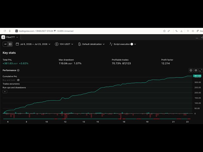Open the page translate icon
Image resolution: width=203 pixels, height=152 pixels.
pos(176,31)
